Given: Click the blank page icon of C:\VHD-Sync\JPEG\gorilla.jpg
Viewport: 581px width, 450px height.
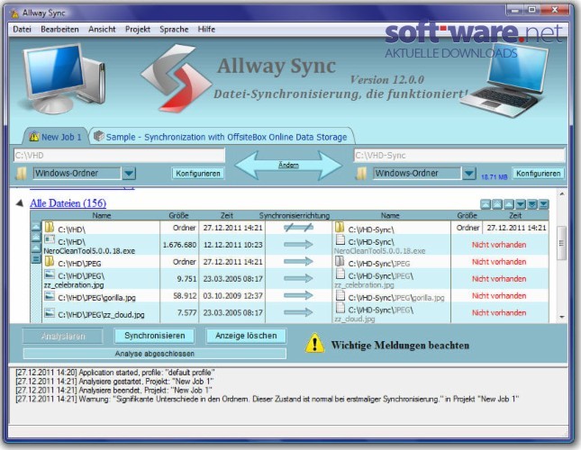Looking at the screenshot, I should pyautogui.click(x=340, y=295).
